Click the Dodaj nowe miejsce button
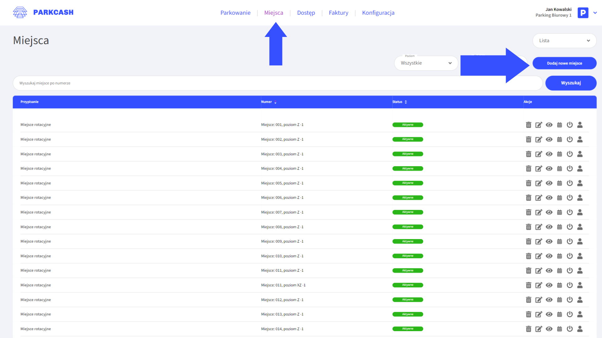This screenshot has height=338, width=602. tap(564, 63)
